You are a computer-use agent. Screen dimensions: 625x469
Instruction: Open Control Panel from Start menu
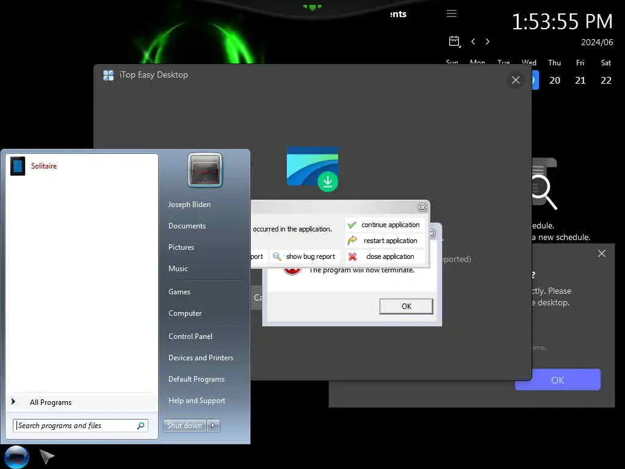pyautogui.click(x=190, y=336)
